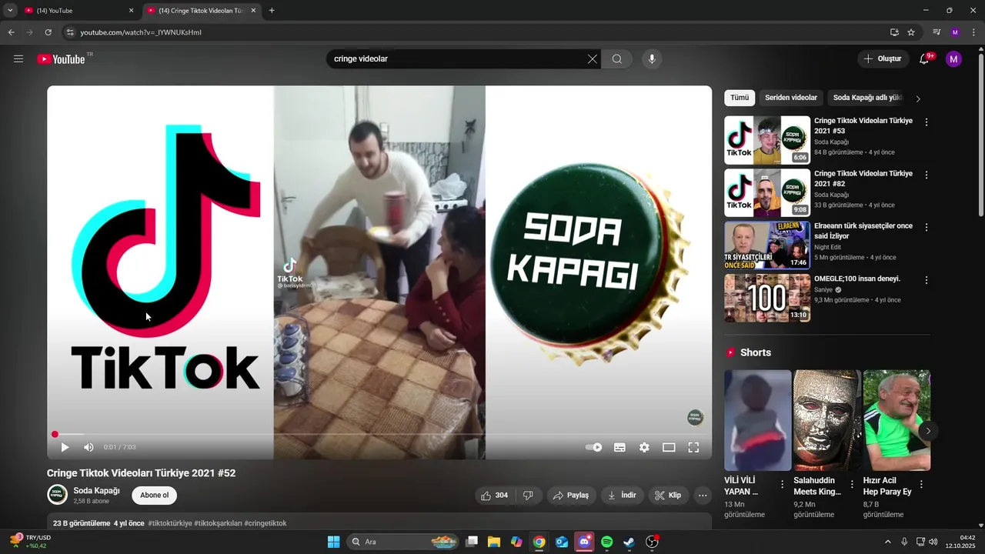Open Chrome profile M avatar
Image resolution: width=985 pixels, height=554 pixels.
coord(955,32)
